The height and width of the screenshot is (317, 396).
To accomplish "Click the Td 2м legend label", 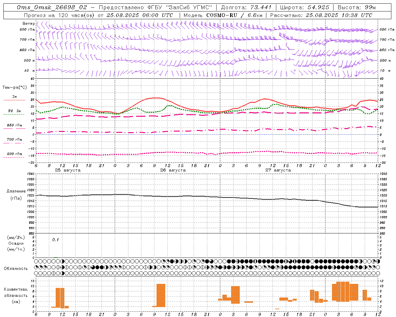I will coord(15,111).
